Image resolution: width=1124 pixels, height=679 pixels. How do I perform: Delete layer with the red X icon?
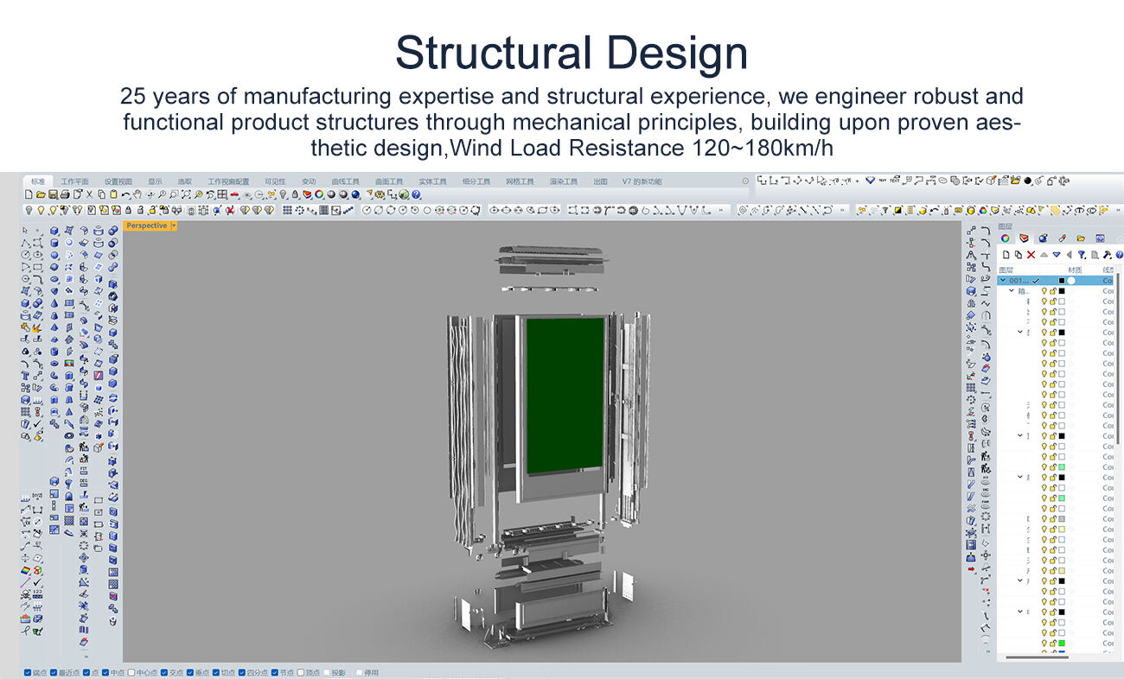point(1031,255)
